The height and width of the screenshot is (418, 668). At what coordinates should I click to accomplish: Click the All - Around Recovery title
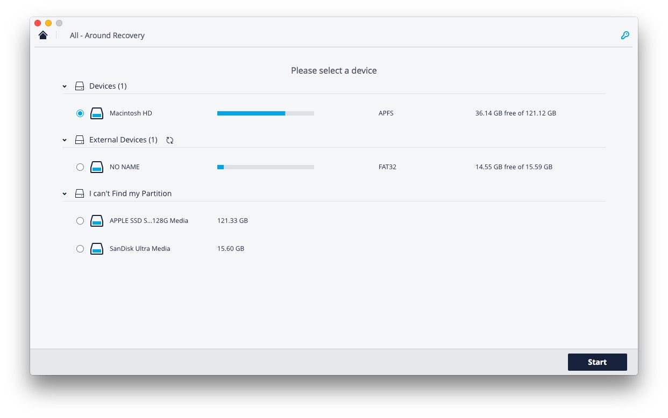(x=107, y=35)
